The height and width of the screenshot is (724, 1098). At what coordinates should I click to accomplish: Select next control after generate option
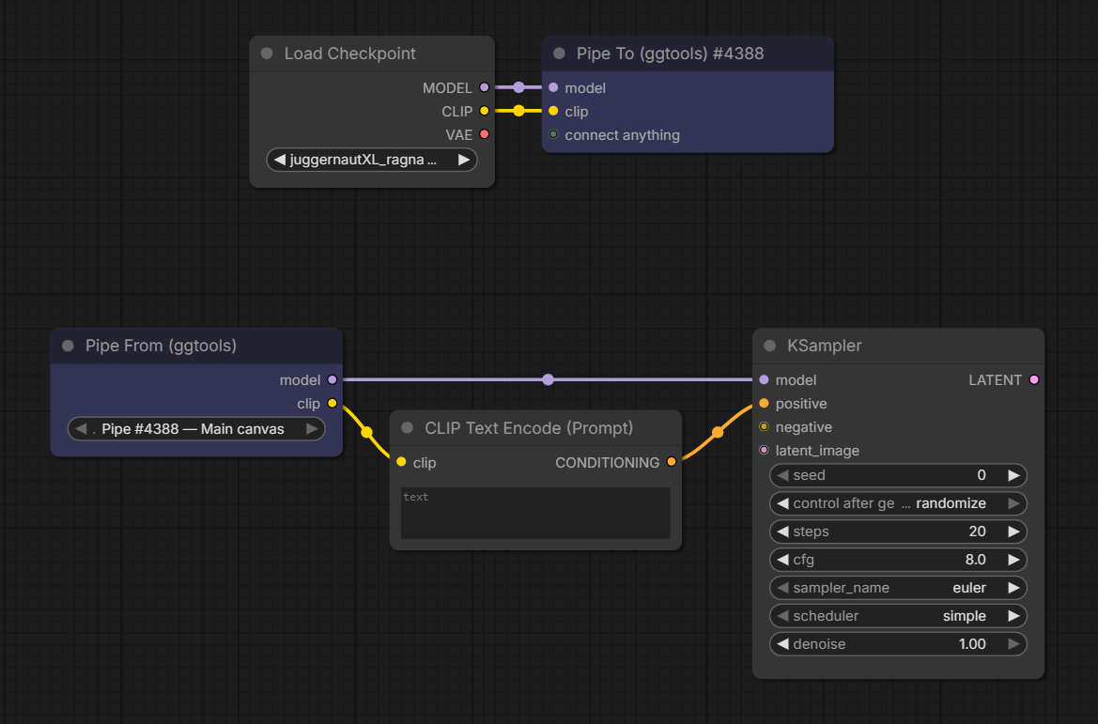(x=1013, y=503)
